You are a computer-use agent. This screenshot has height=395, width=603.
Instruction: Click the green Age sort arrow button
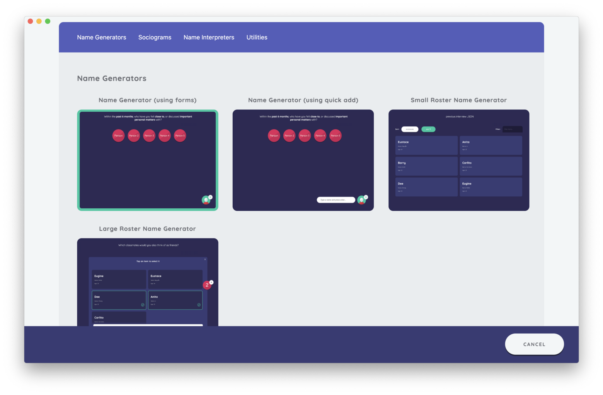tap(428, 129)
